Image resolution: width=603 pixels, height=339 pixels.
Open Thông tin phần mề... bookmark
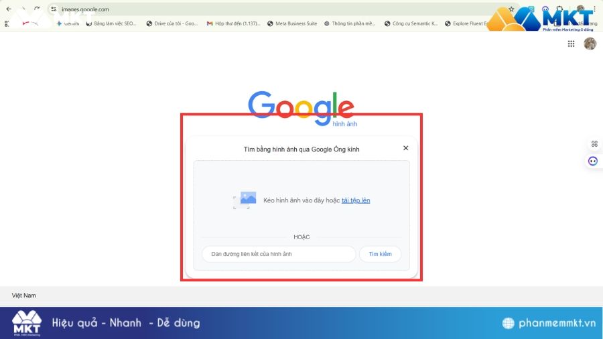350,23
